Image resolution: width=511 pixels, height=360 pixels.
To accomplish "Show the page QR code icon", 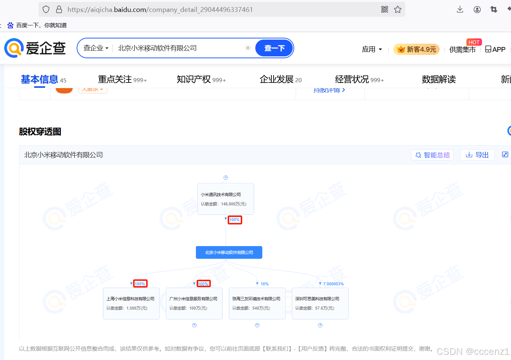I will pyautogui.click(x=385, y=9).
